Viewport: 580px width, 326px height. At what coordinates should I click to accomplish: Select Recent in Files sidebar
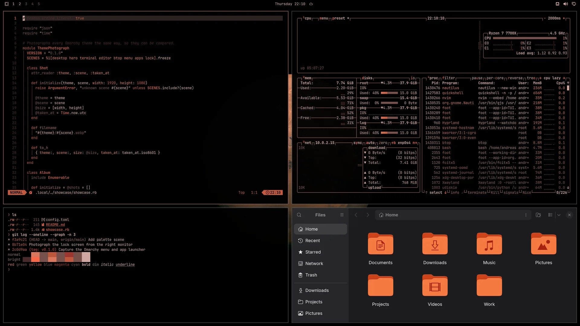[320, 241]
